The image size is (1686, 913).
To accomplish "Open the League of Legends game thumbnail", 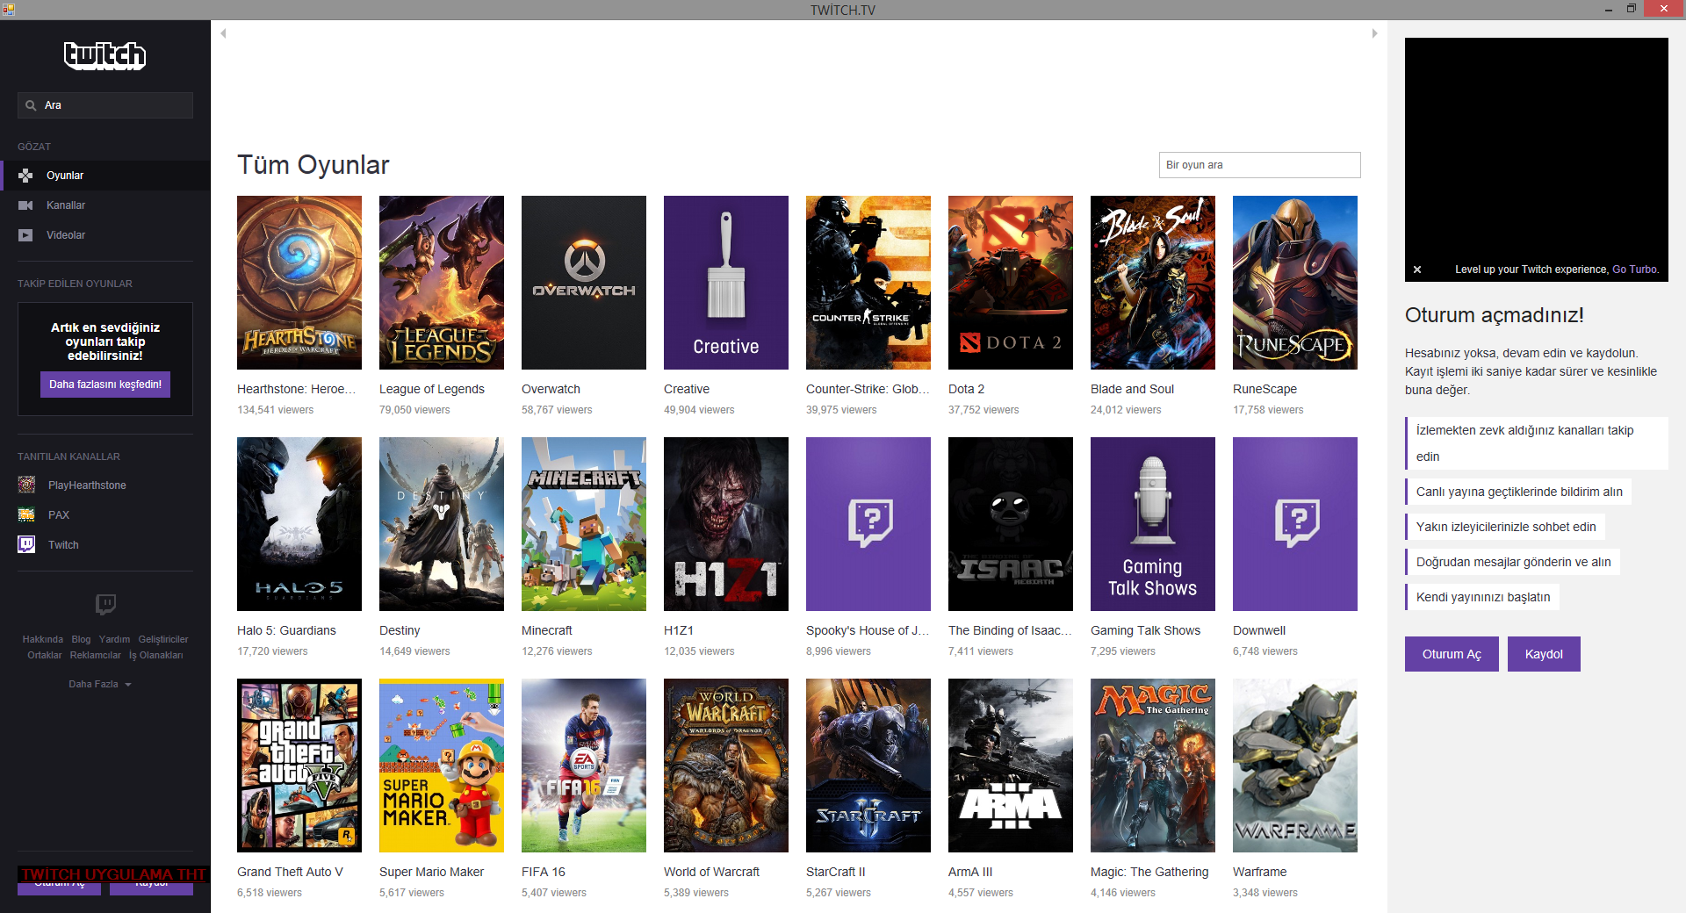I will click(442, 283).
